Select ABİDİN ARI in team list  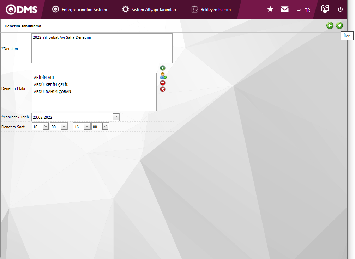tap(44, 78)
